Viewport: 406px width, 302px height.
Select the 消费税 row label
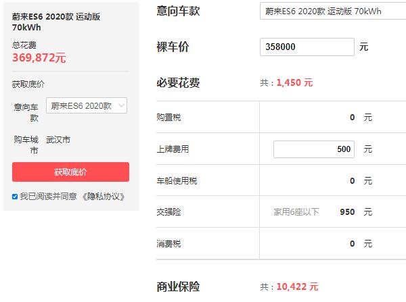(168, 243)
